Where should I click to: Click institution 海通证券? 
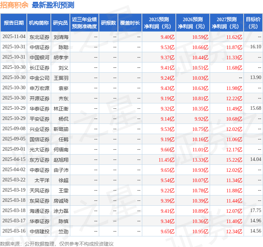40,211
